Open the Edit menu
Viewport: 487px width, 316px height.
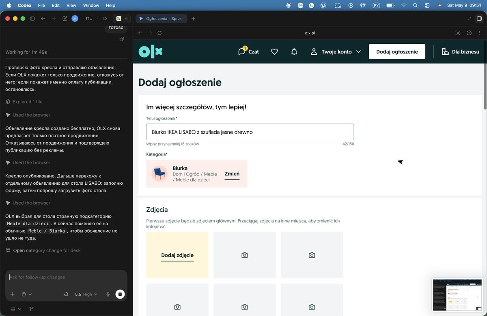tap(56, 6)
